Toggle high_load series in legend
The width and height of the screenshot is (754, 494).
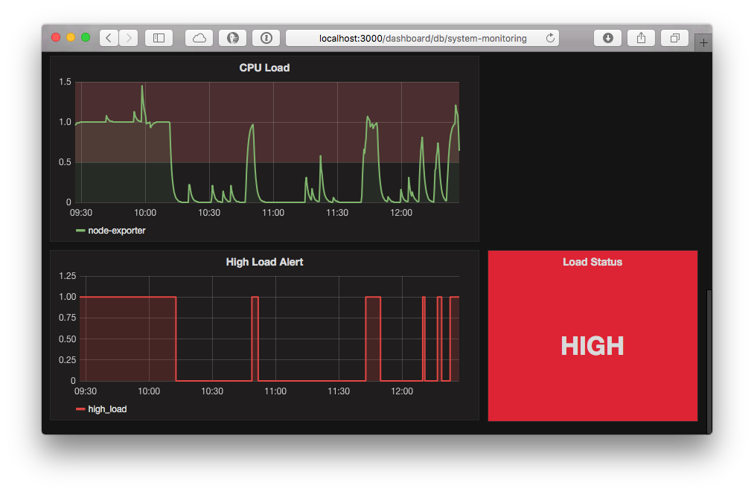(x=107, y=409)
